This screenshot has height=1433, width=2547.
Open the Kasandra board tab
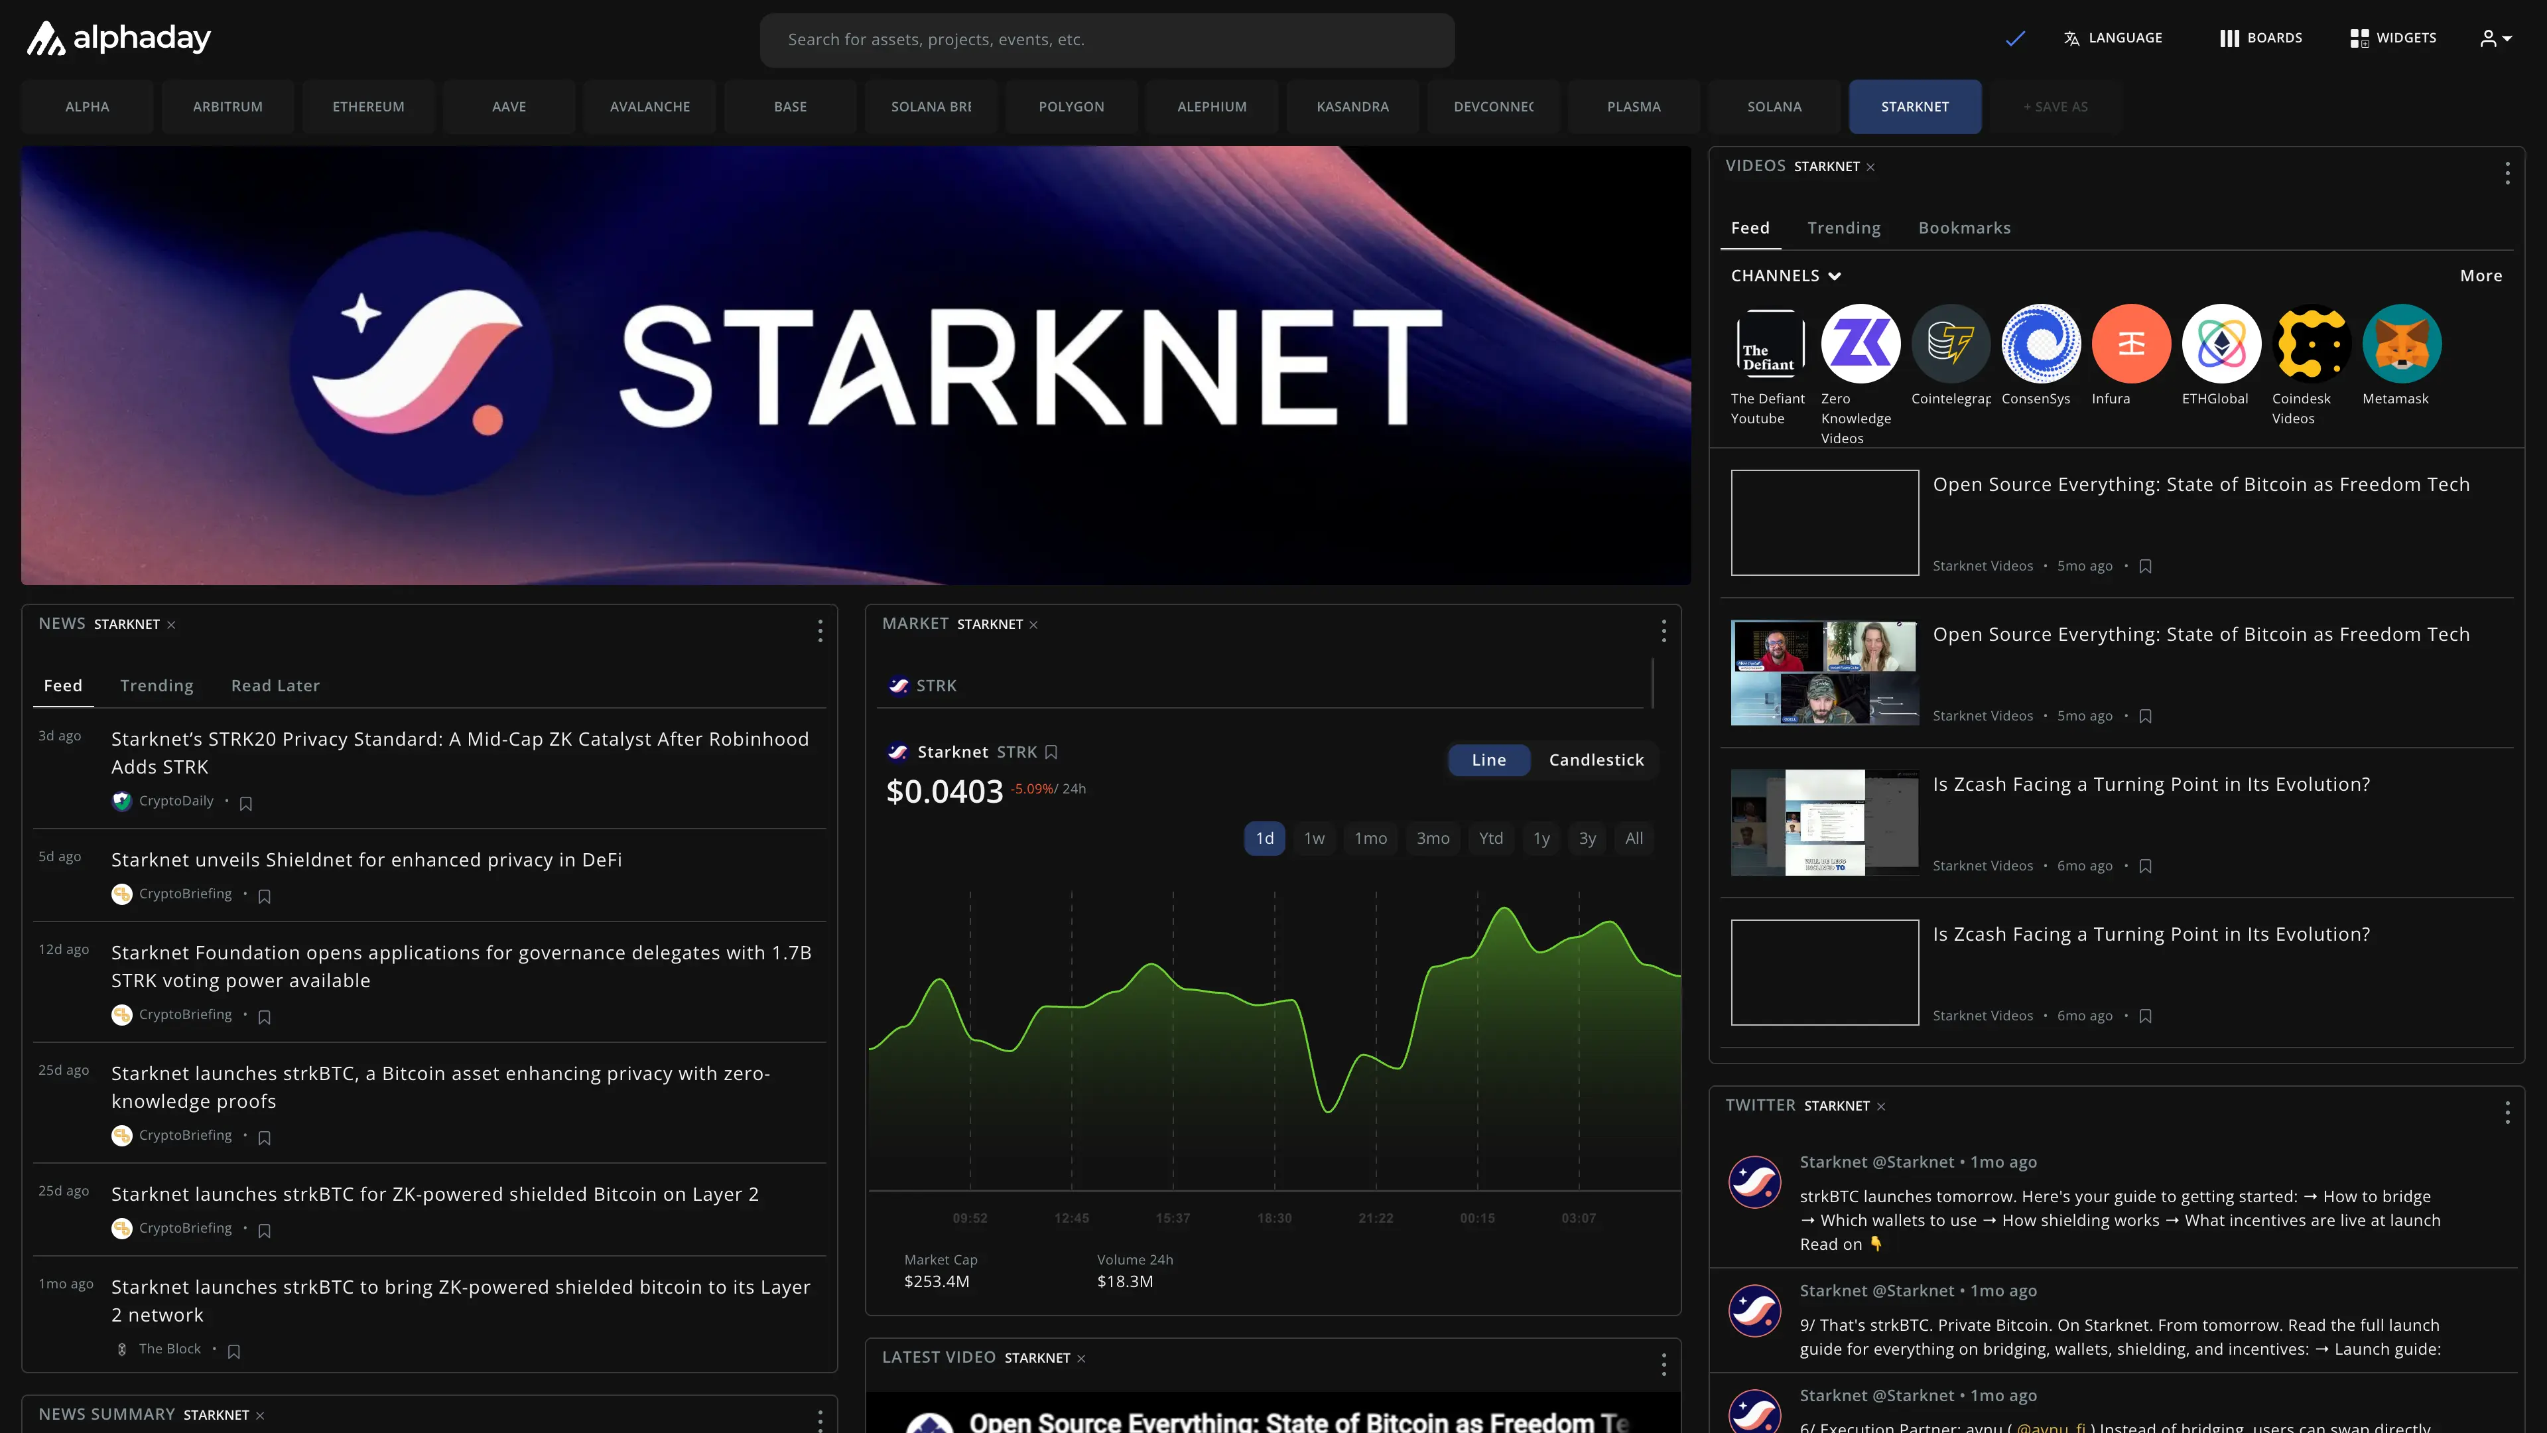[1352, 106]
